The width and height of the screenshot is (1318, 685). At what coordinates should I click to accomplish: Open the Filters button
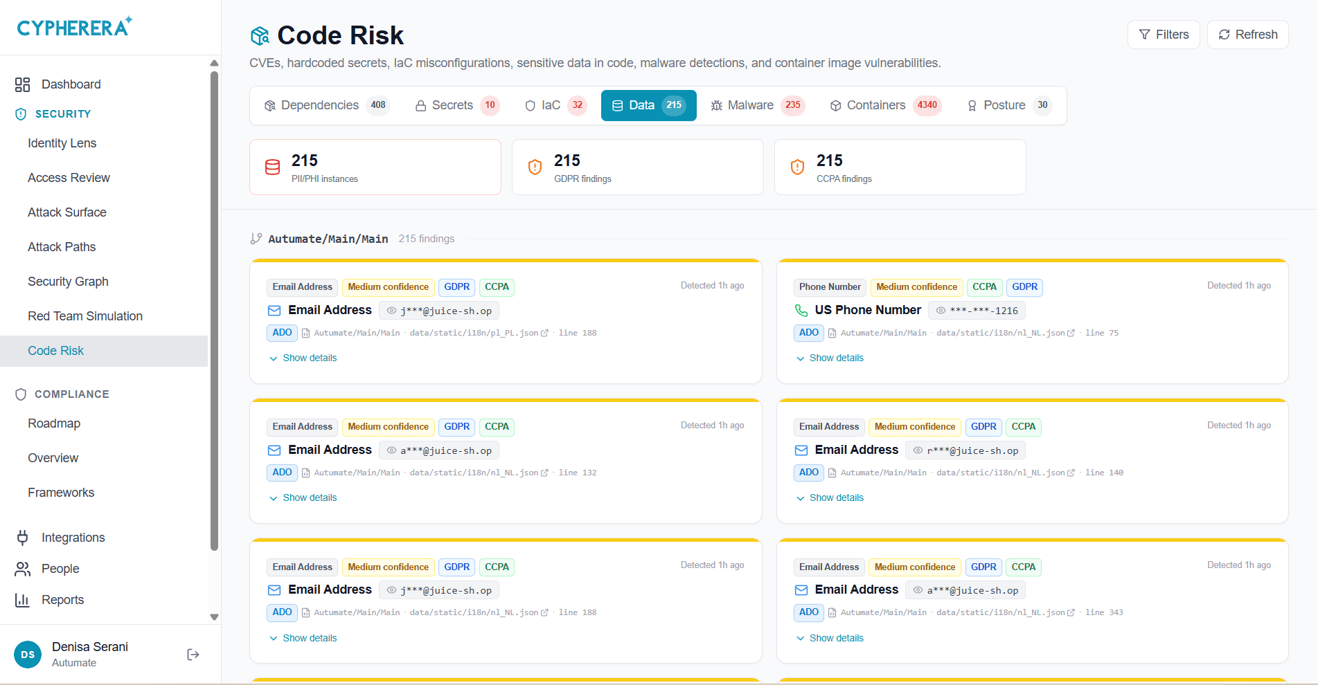pos(1164,35)
